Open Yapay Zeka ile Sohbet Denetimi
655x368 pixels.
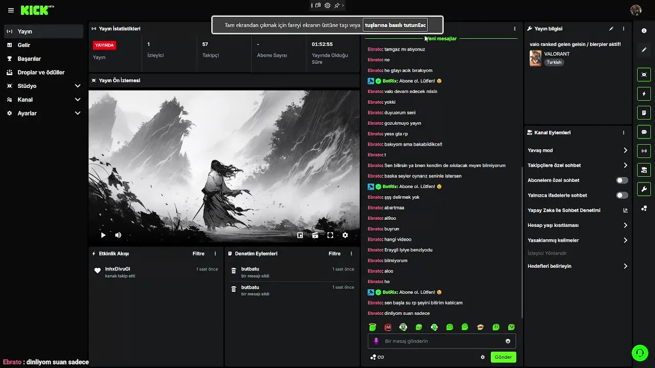578,210
